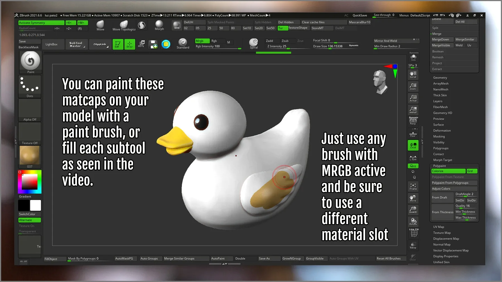
Task: Expand the Layers subpalette
Action: click(437, 101)
